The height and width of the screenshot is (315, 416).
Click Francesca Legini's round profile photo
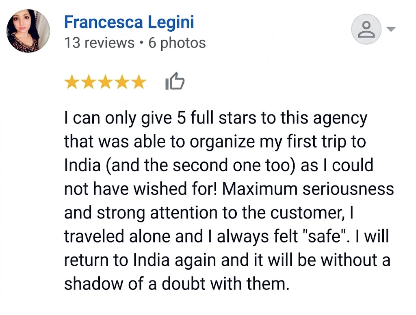click(x=28, y=31)
